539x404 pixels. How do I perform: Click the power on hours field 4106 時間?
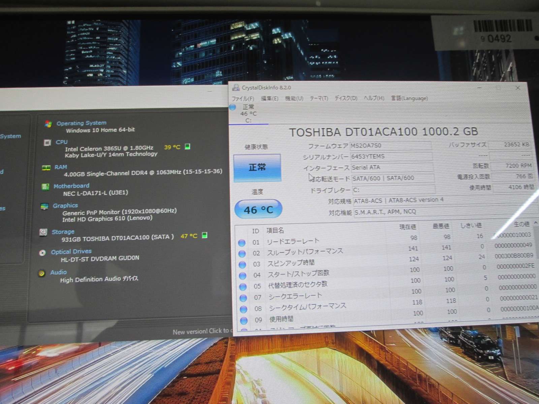coord(514,187)
